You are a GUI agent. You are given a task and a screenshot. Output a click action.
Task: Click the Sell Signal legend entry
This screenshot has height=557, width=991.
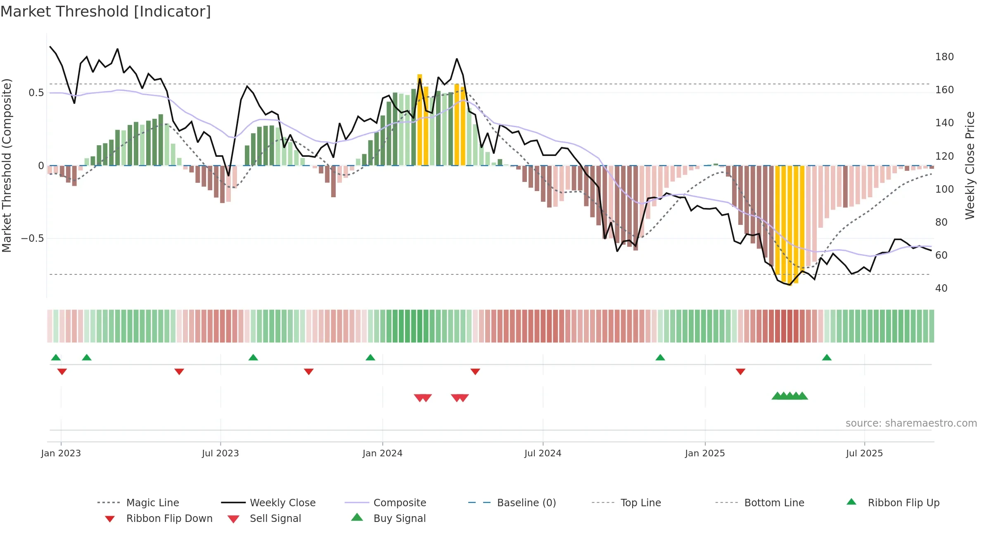pyautogui.click(x=264, y=518)
